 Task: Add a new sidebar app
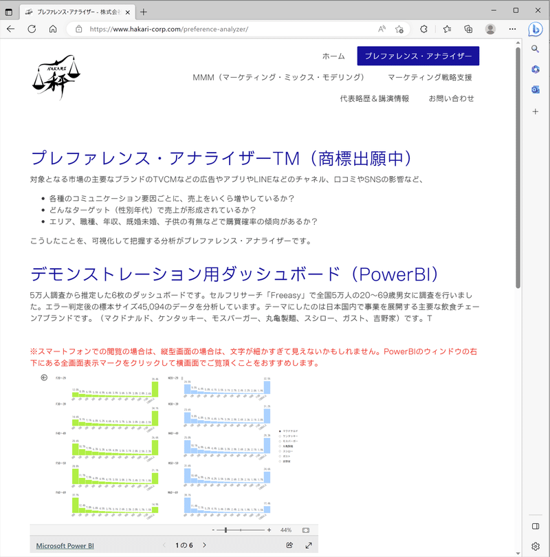[x=536, y=111]
